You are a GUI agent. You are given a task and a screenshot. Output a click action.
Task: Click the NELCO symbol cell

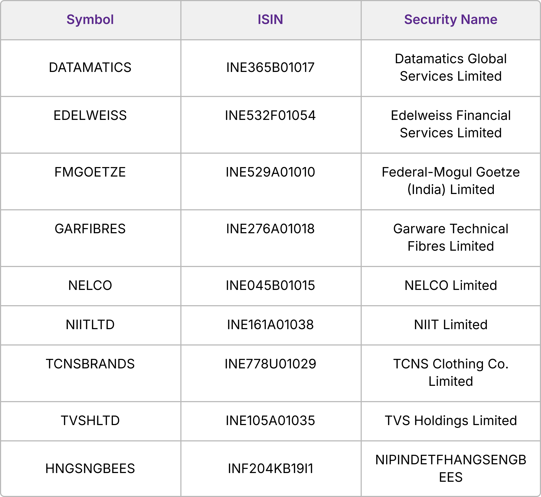[x=90, y=286]
